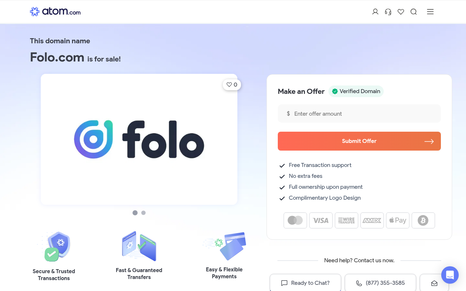The image size is (466, 291).
Task: Submit the offer with orange button
Action: (x=359, y=141)
